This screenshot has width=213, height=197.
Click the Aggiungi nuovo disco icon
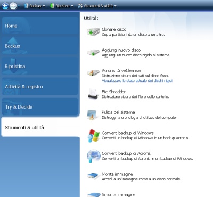pyautogui.click(x=93, y=52)
